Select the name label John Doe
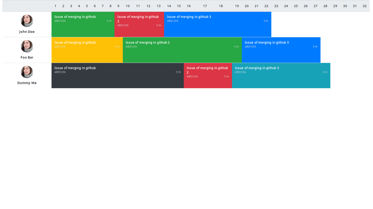373x209 pixels. point(27,32)
